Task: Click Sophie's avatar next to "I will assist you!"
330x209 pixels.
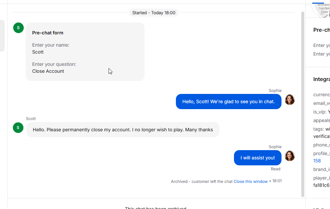Action: [290, 156]
